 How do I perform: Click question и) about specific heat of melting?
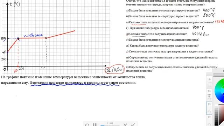pos(172,59)
